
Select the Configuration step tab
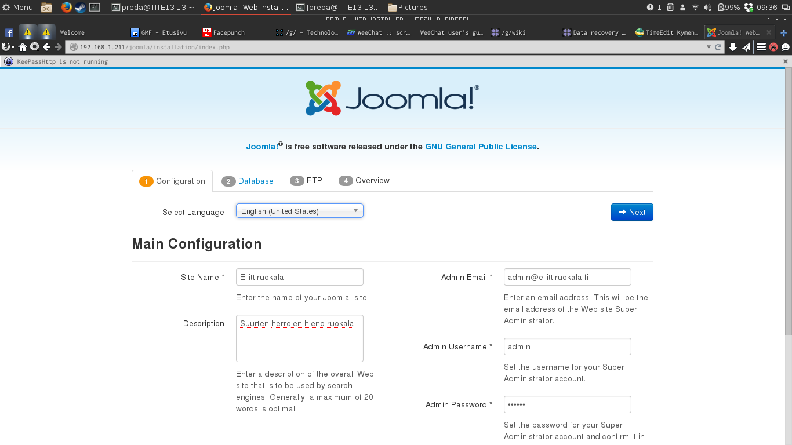point(172,181)
